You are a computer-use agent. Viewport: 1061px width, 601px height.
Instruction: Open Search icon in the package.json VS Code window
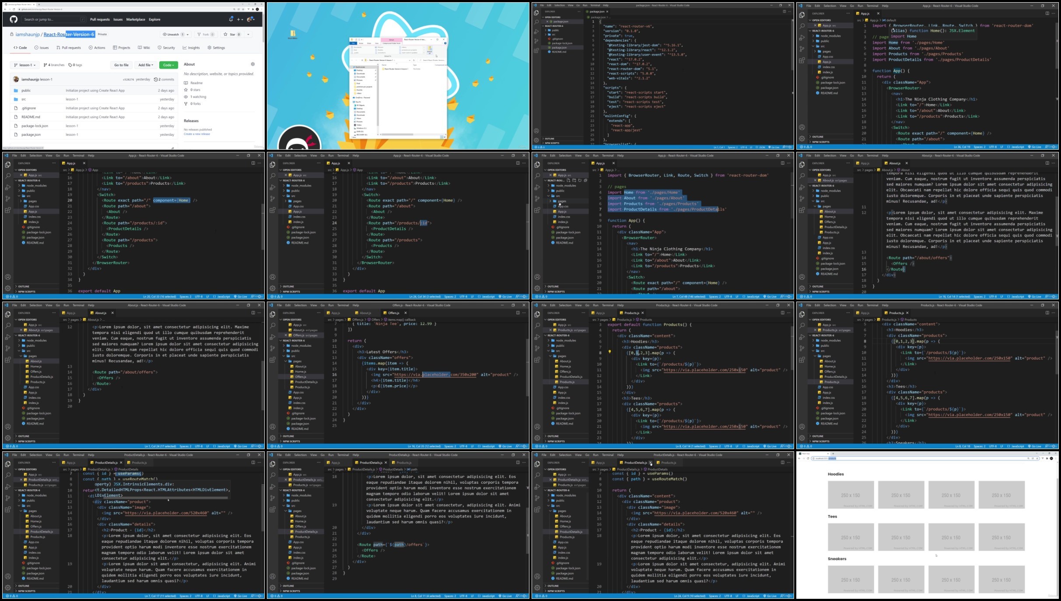(536, 22)
